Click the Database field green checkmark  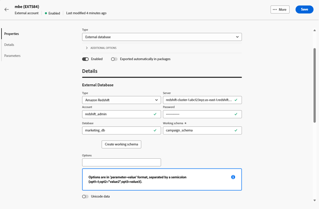click(155, 130)
